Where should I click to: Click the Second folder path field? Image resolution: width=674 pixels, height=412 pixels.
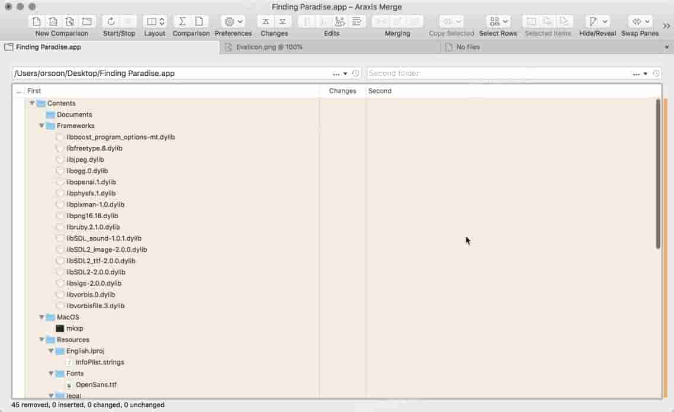point(498,74)
